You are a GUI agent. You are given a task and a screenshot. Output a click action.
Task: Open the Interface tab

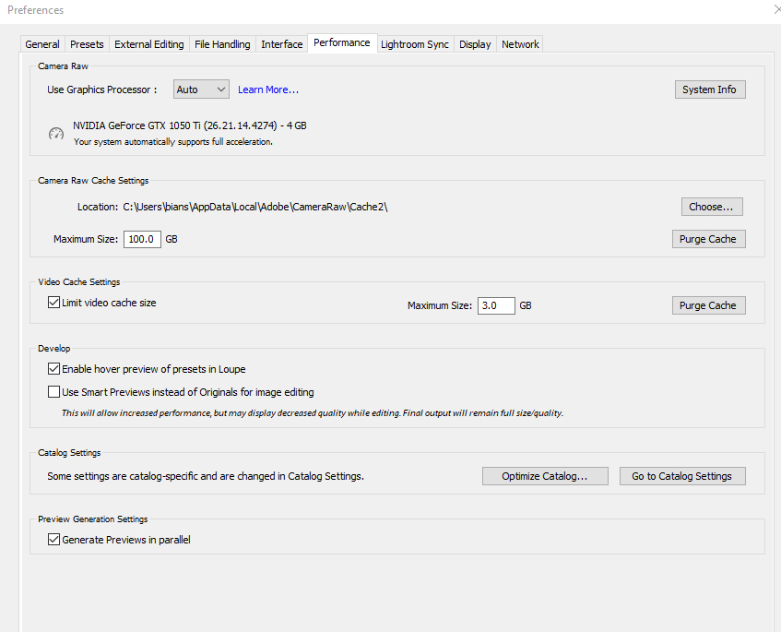[281, 43]
